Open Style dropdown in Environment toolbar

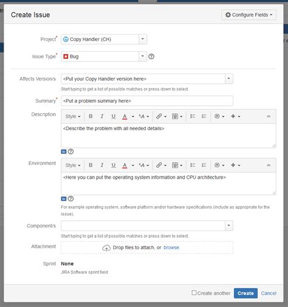(73, 165)
